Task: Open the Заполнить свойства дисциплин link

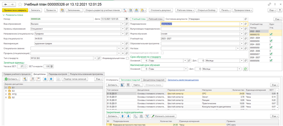Action: coord(183,80)
